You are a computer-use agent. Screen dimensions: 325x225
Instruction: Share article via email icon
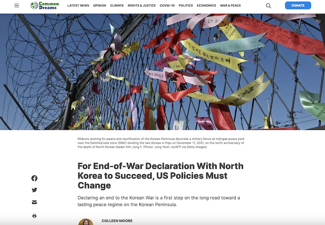[35, 202]
